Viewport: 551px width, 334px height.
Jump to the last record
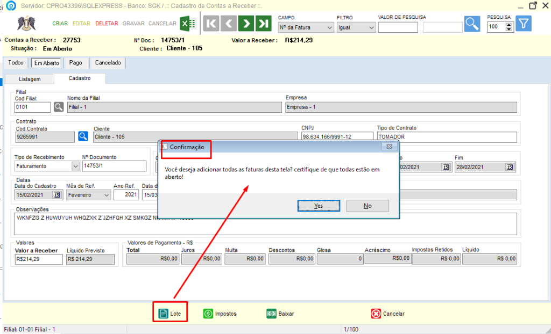click(x=263, y=24)
